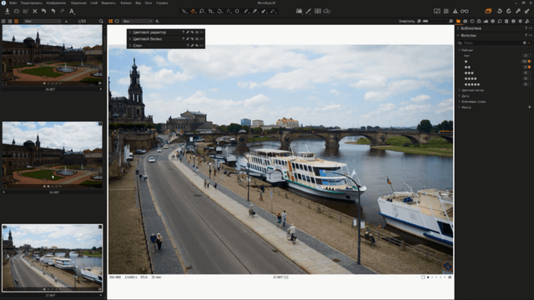Click the Capture camera icon
Screen dimensions: 534x300
(x=17, y=11)
